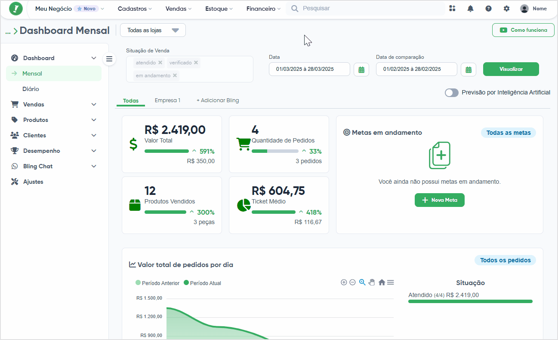
Task: Click the chart home reset icon
Action: (382, 282)
